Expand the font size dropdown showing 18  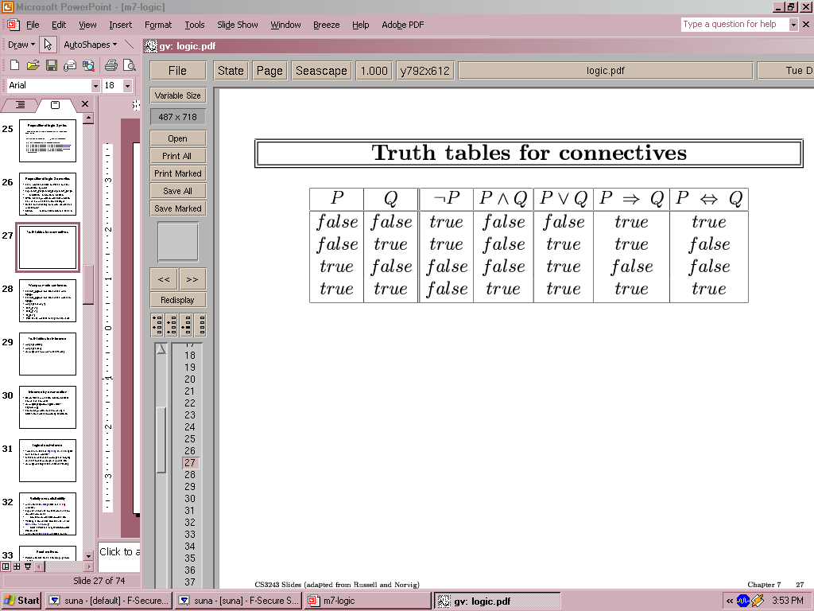pyautogui.click(x=128, y=85)
